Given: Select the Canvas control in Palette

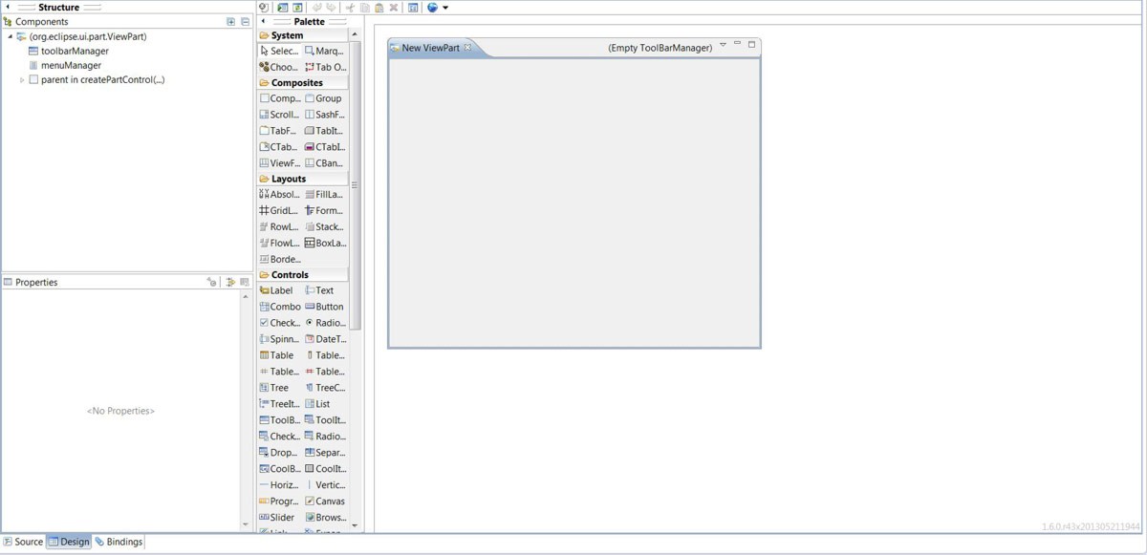Looking at the screenshot, I should (x=325, y=502).
